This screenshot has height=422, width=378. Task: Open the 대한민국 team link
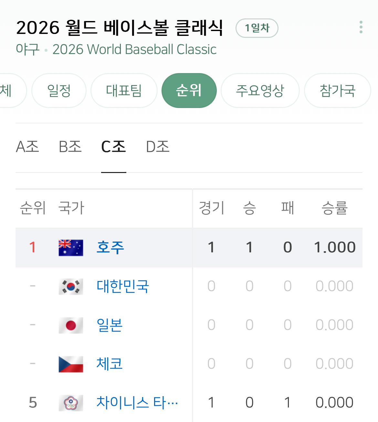[123, 287]
